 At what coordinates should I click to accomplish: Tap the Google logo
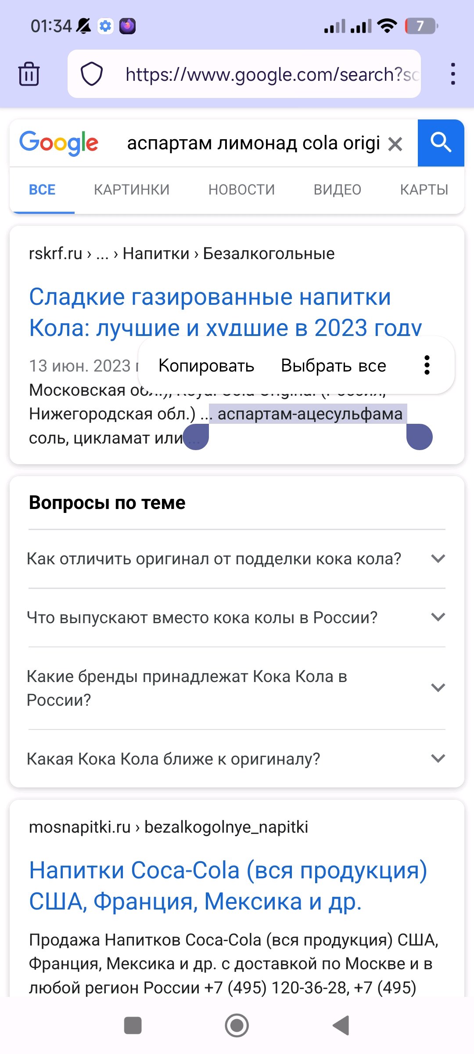click(59, 143)
